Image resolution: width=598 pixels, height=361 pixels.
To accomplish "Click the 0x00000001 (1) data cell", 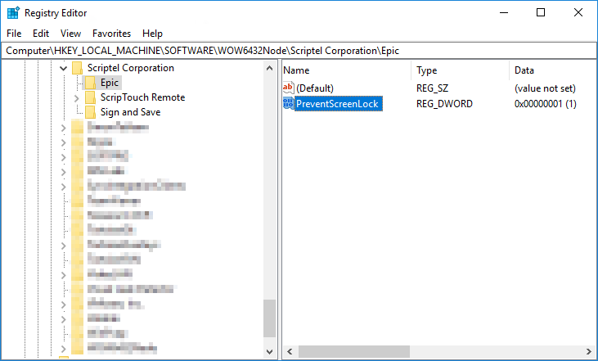I will (546, 104).
